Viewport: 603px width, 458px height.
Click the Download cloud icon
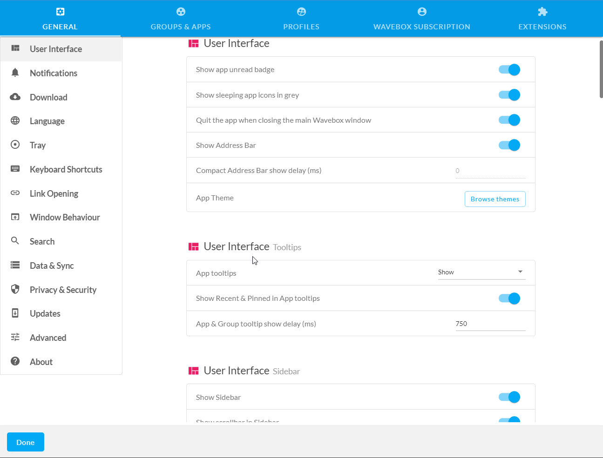point(15,97)
